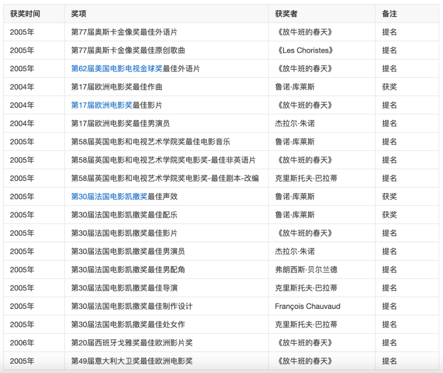This screenshot has height=373, width=443.
Task: Click 提名 in the 最佳原创歌曲 row
Action: pos(389,50)
